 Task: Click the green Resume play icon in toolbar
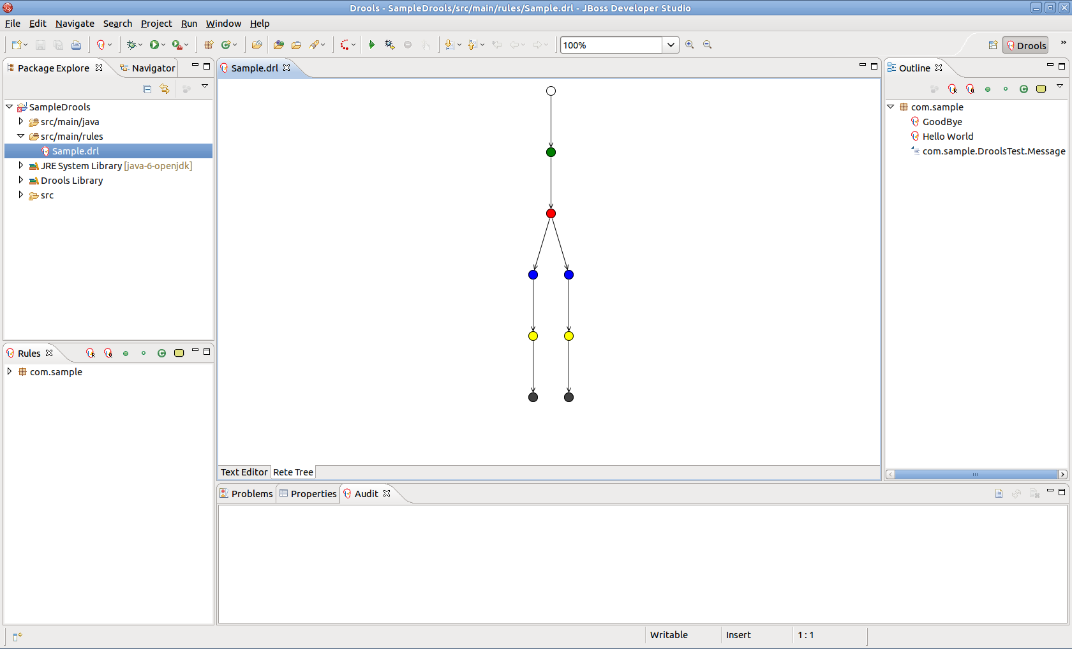371,45
